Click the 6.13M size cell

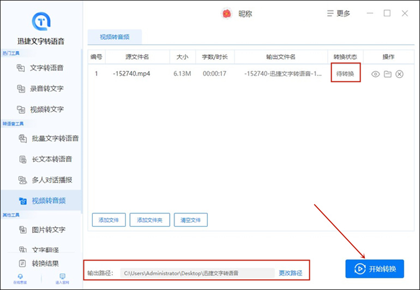tap(182, 74)
